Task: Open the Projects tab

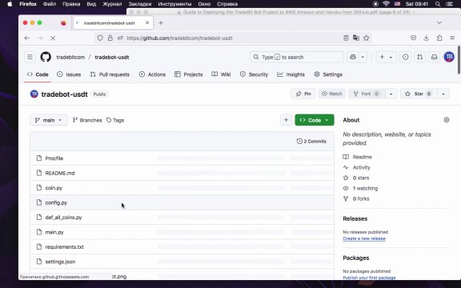Action: coord(188,74)
